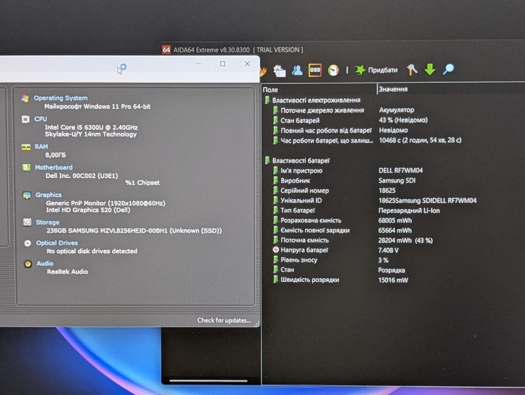This screenshot has height=395, width=525.
Task: Click the green star icon beside Придбати
Action: point(360,70)
